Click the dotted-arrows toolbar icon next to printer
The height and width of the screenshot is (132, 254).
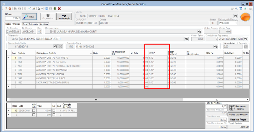click(29, 9)
